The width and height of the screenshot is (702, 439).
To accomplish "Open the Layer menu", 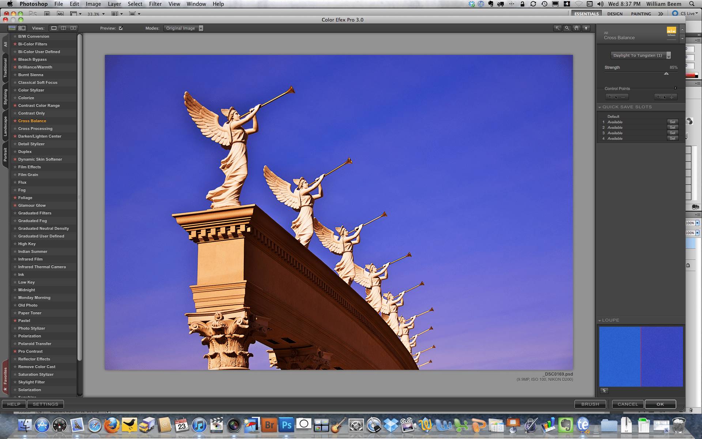I will pyautogui.click(x=114, y=4).
